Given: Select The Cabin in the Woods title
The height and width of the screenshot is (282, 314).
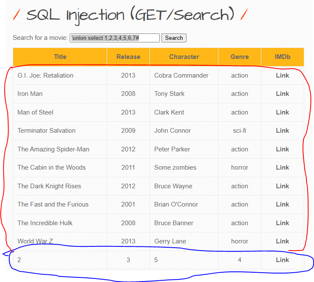Looking at the screenshot, I should 51,168.
